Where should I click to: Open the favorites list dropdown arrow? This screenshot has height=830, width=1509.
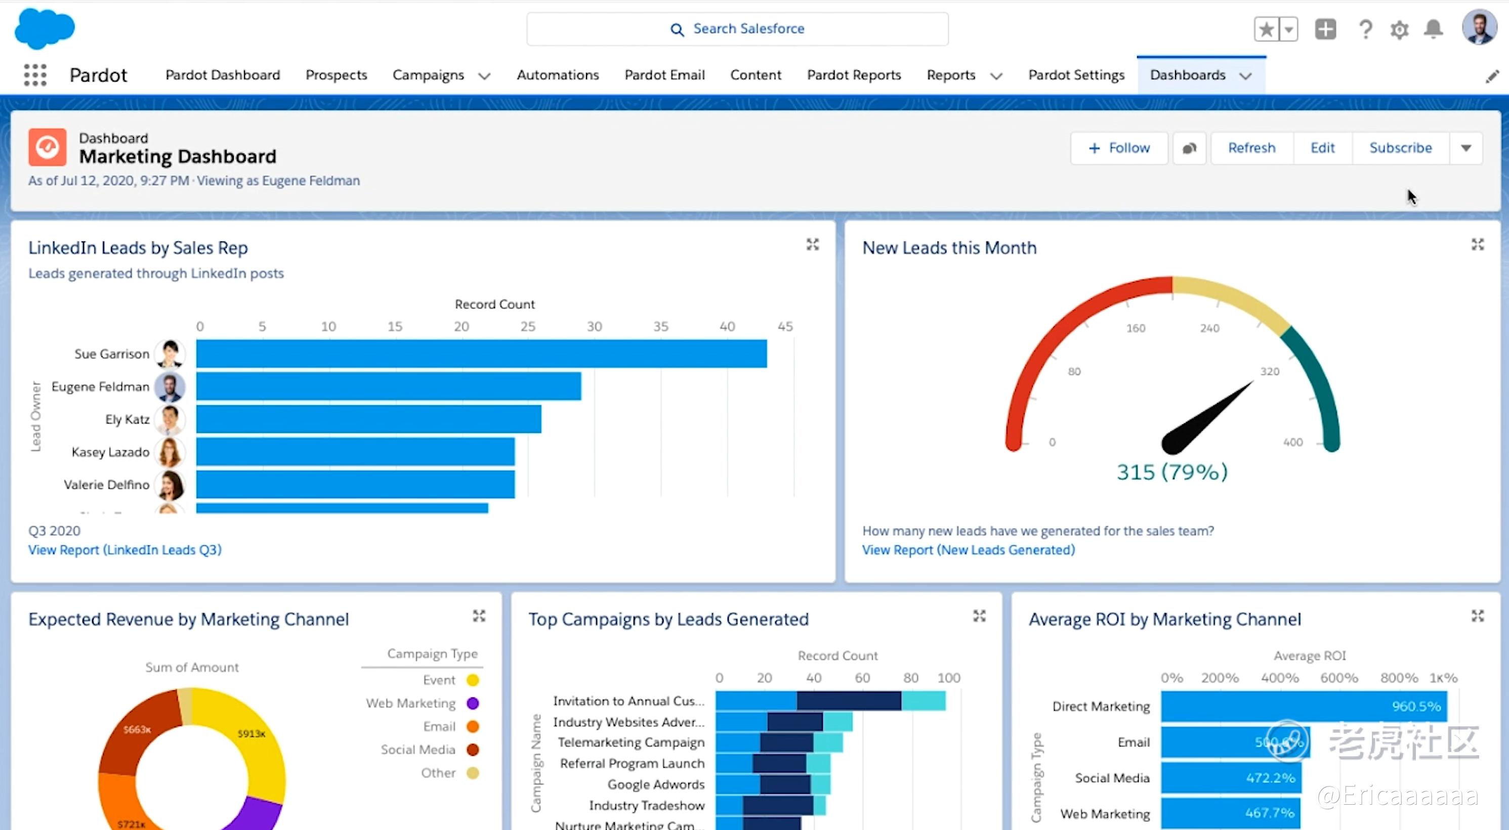1289,29
